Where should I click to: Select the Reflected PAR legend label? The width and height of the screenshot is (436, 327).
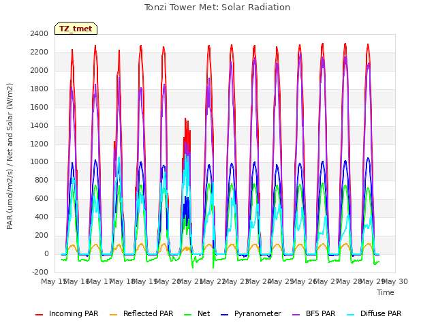[x=149, y=313]
